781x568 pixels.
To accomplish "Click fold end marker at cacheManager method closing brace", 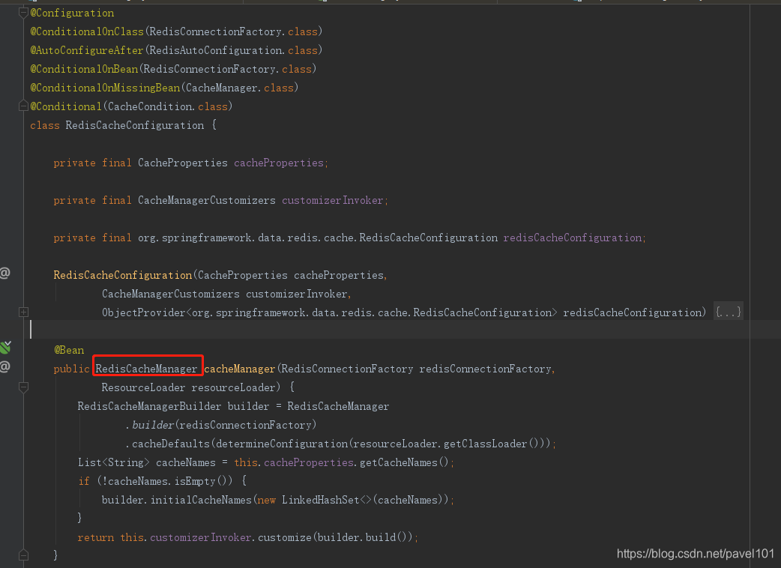I will coord(23,555).
